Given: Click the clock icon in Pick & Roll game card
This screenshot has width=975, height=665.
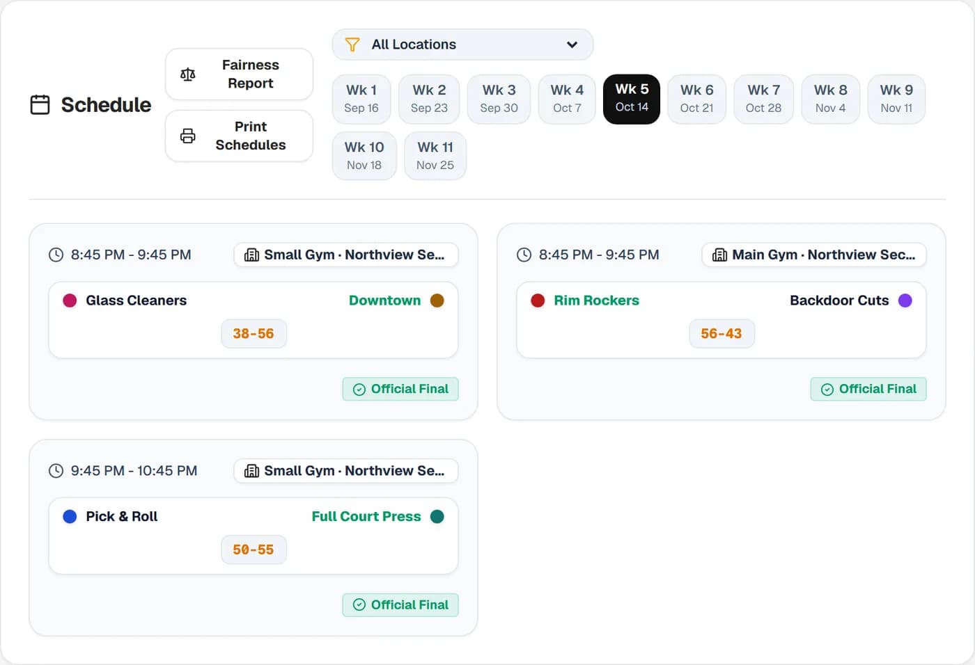Looking at the screenshot, I should pyautogui.click(x=56, y=471).
